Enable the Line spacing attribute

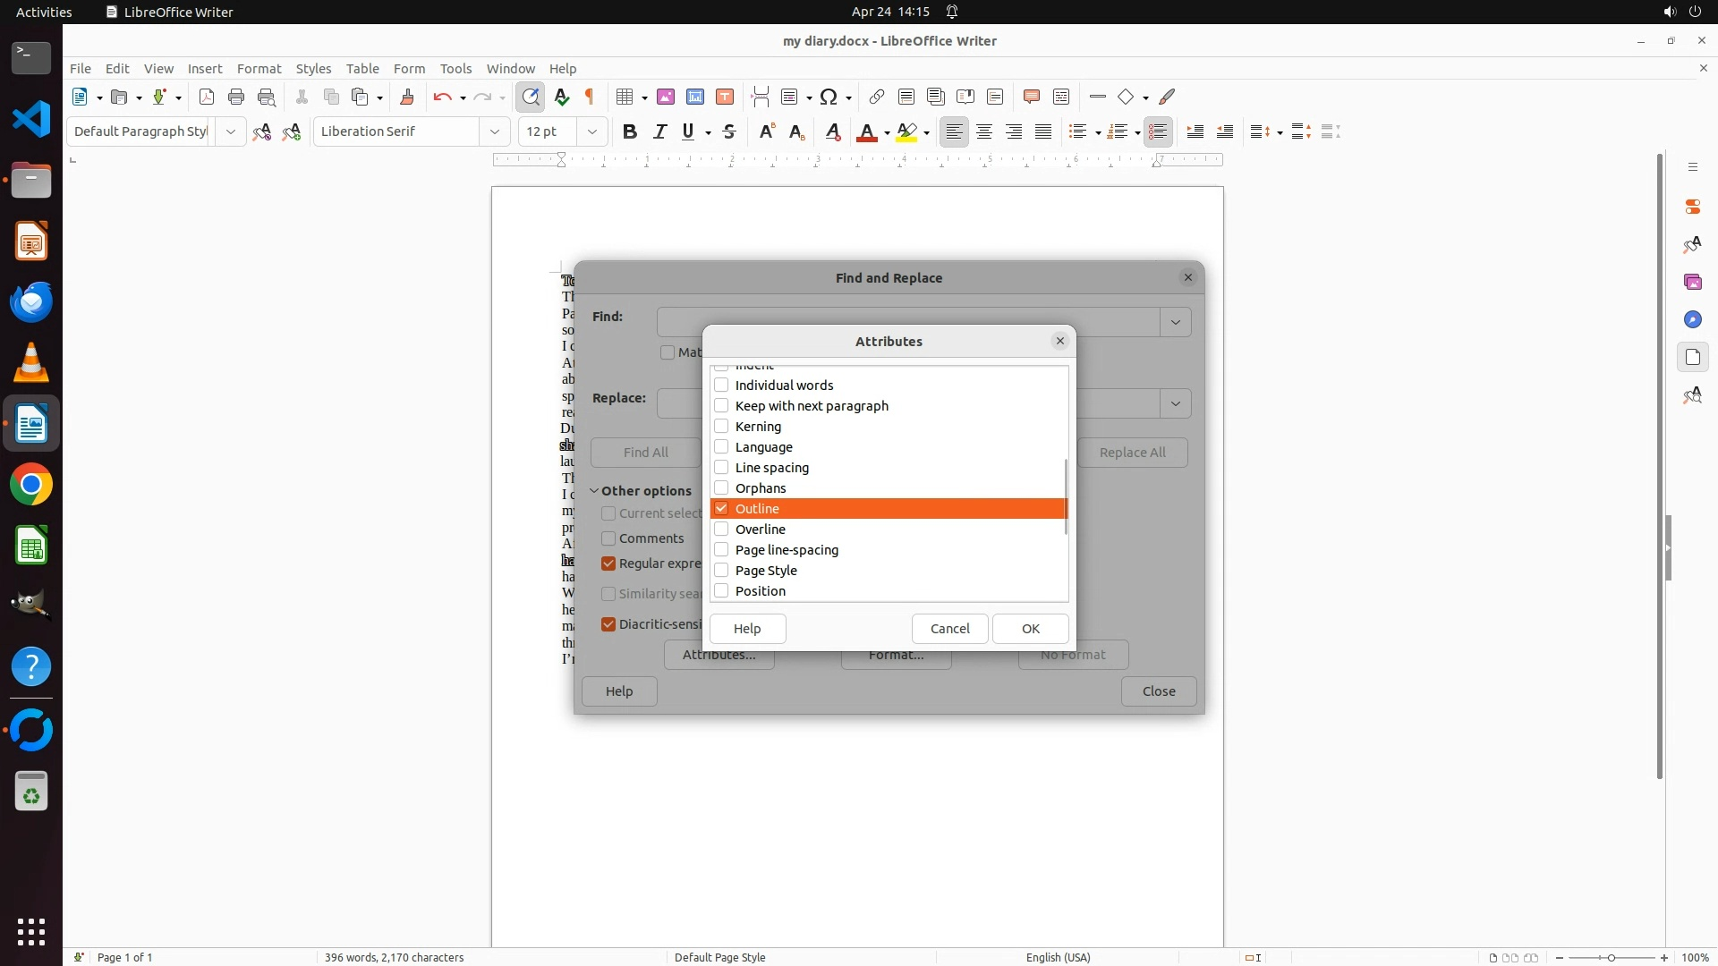[x=721, y=468]
